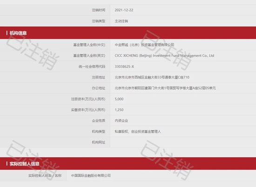
Task: Click the 办公地址 label
Action: [x=99, y=88]
